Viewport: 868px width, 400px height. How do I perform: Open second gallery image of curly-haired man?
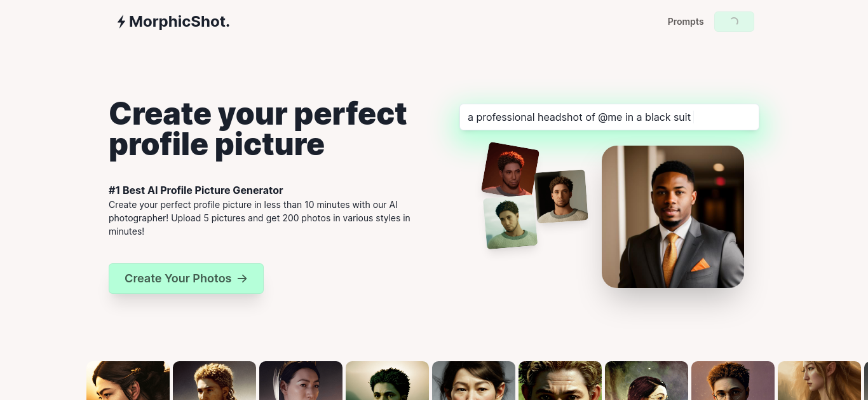214,380
